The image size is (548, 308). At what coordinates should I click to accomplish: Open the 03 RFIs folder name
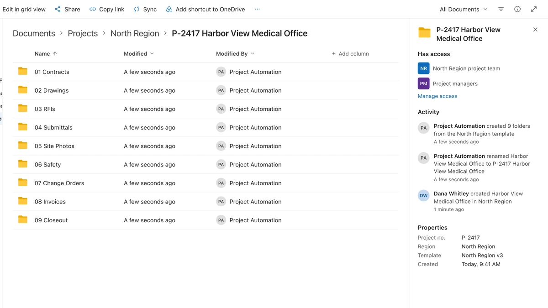coord(45,109)
